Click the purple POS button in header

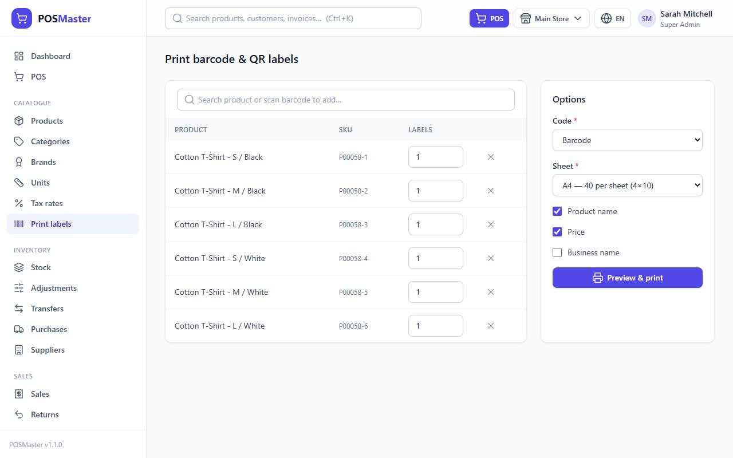pos(489,18)
